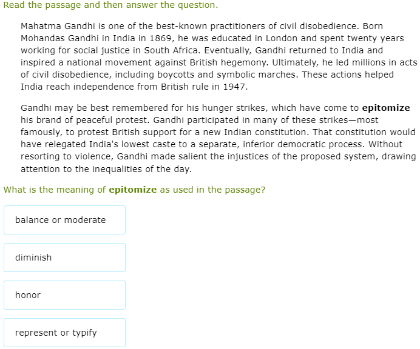Choose the "diminish" answer option
This screenshot has height=349, width=420.
click(64, 258)
